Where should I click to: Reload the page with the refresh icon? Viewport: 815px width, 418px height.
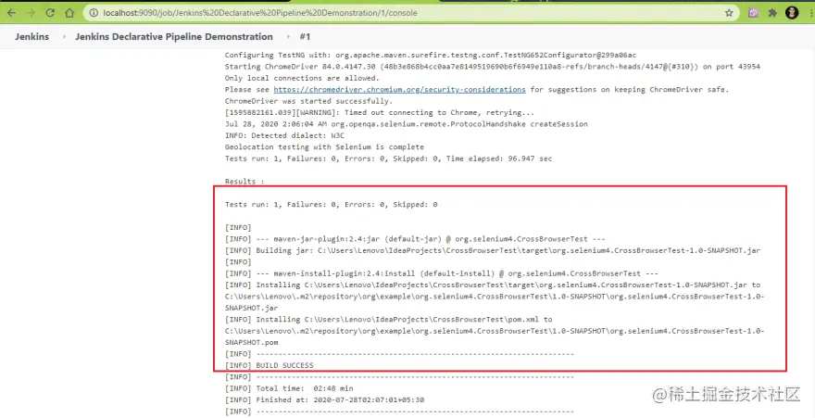click(50, 13)
